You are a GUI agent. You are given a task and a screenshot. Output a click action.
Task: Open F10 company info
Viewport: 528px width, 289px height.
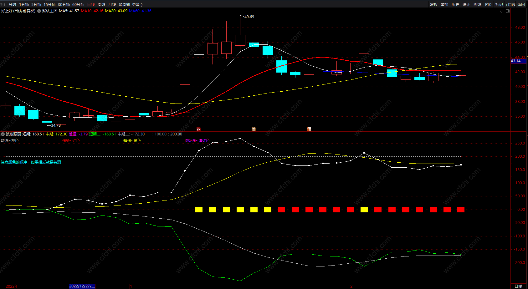488,5
